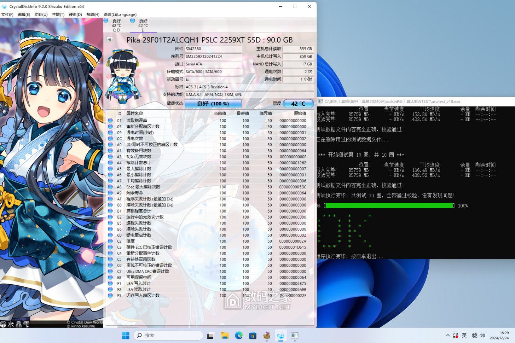
Task: Open the Windows Start menu
Action: click(x=126, y=335)
